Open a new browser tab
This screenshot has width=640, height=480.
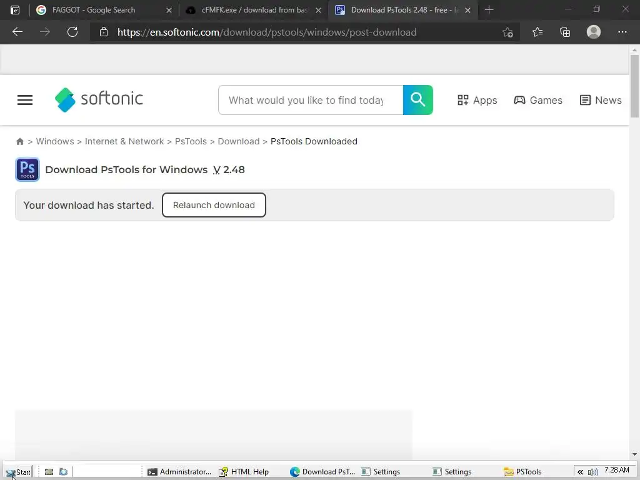pyautogui.click(x=489, y=10)
